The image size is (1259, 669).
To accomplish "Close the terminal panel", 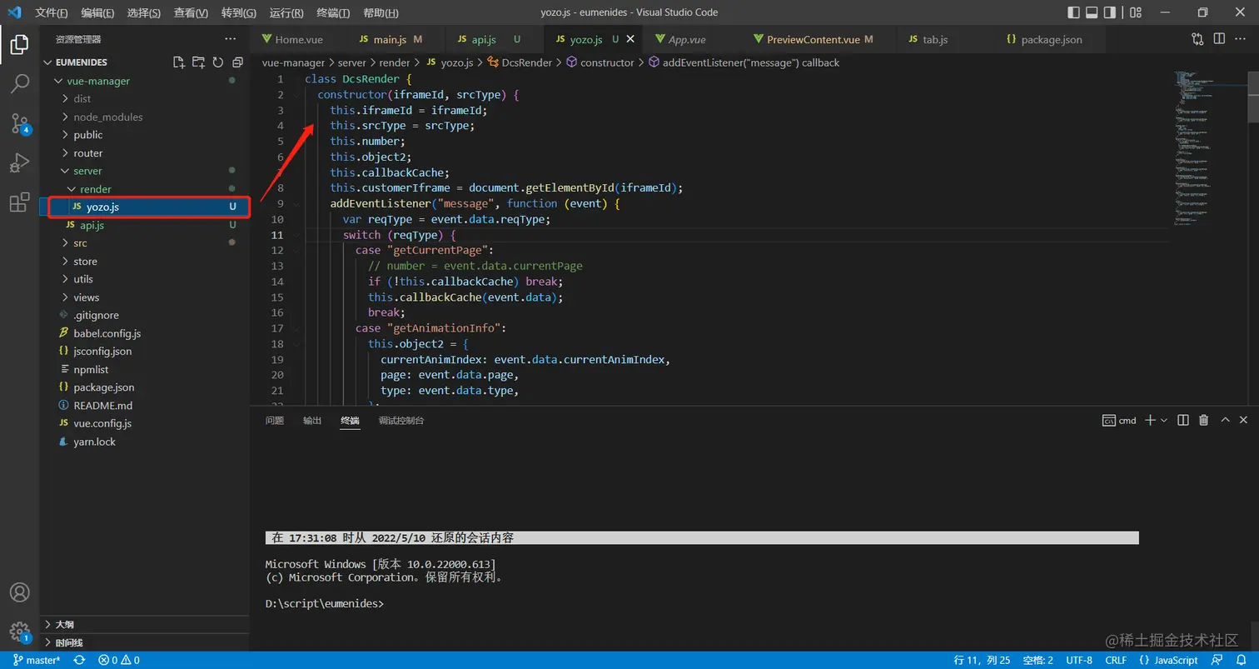I will [1243, 421].
